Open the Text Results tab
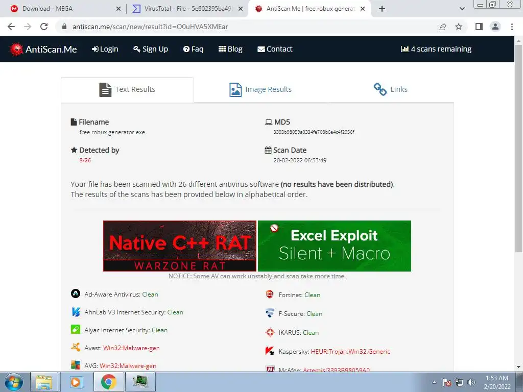Screen dimensions: 523x392 coord(127,90)
